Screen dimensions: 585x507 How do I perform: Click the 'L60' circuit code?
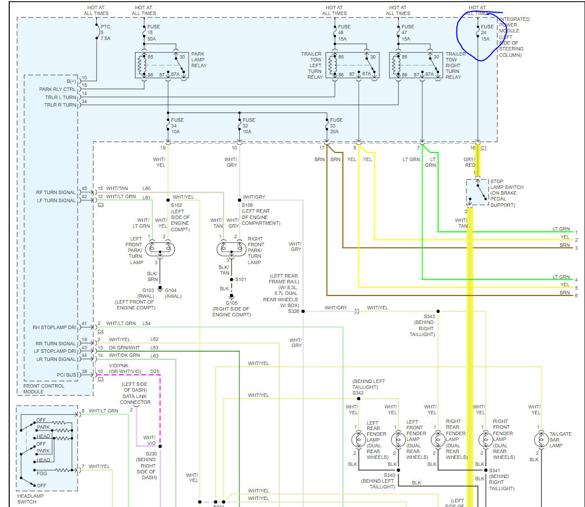(x=146, y=188)
